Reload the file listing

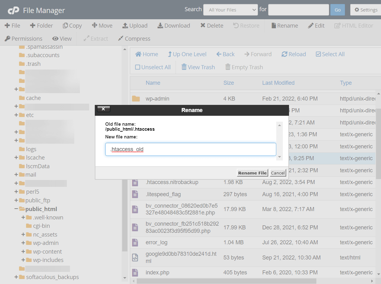click(293, 54)
